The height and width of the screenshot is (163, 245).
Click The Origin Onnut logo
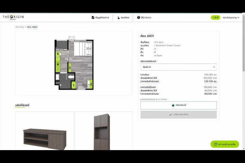tap(13, 17)
